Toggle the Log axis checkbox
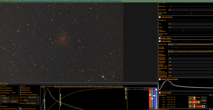 [138, 89]
